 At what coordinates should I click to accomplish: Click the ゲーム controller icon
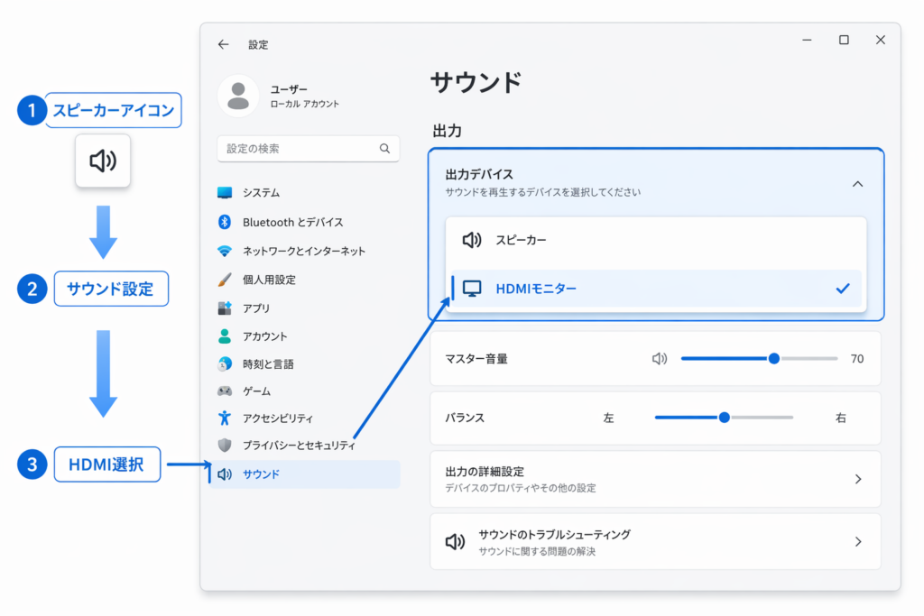[x=225, y=391]
